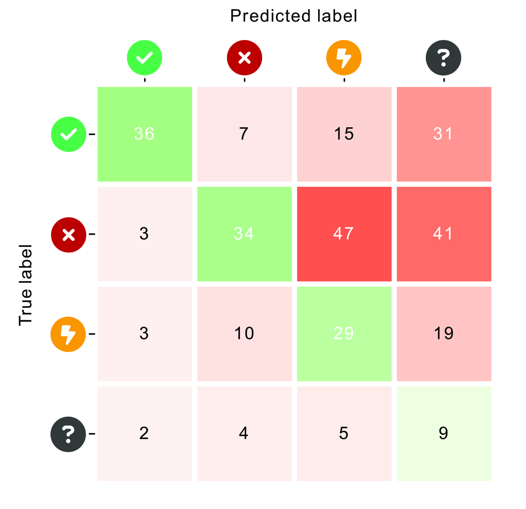Click the "Predicted label" axis title
526x509 pixels.
[x=294, y=16]
